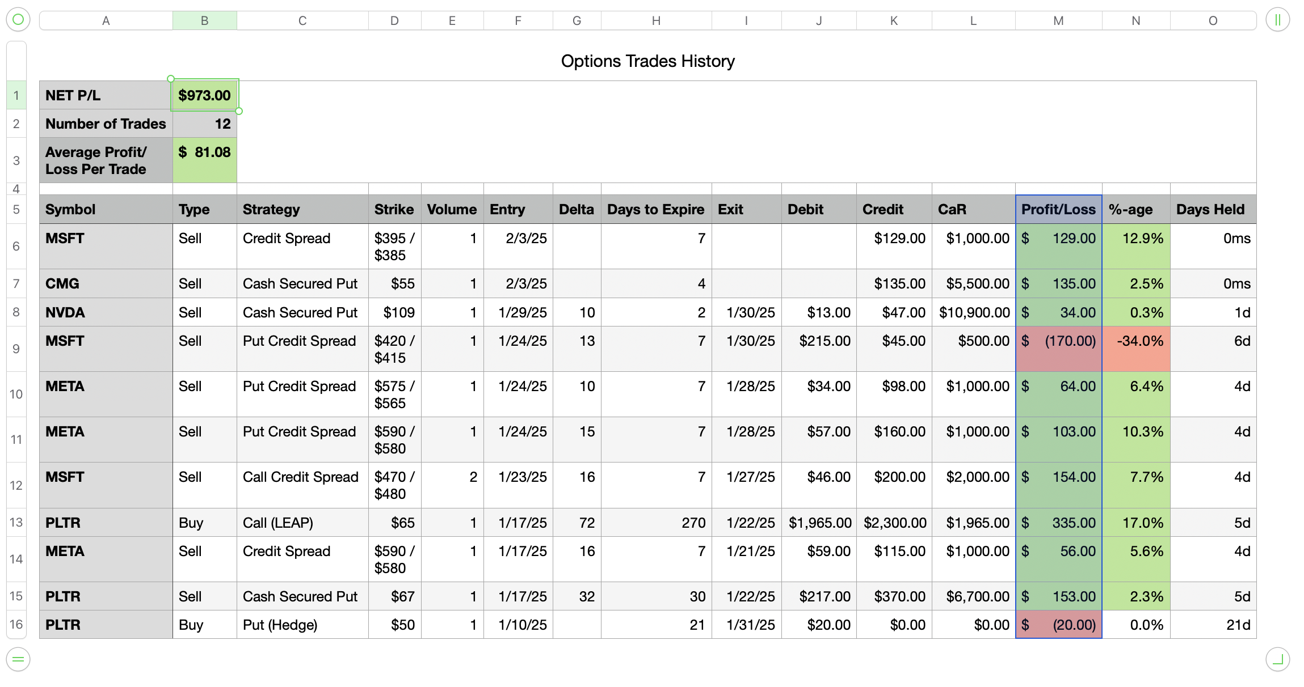Select the "$6,700.00" CaR cell
The height and width of the screenshot is (687, 1304).
(974, 596)
